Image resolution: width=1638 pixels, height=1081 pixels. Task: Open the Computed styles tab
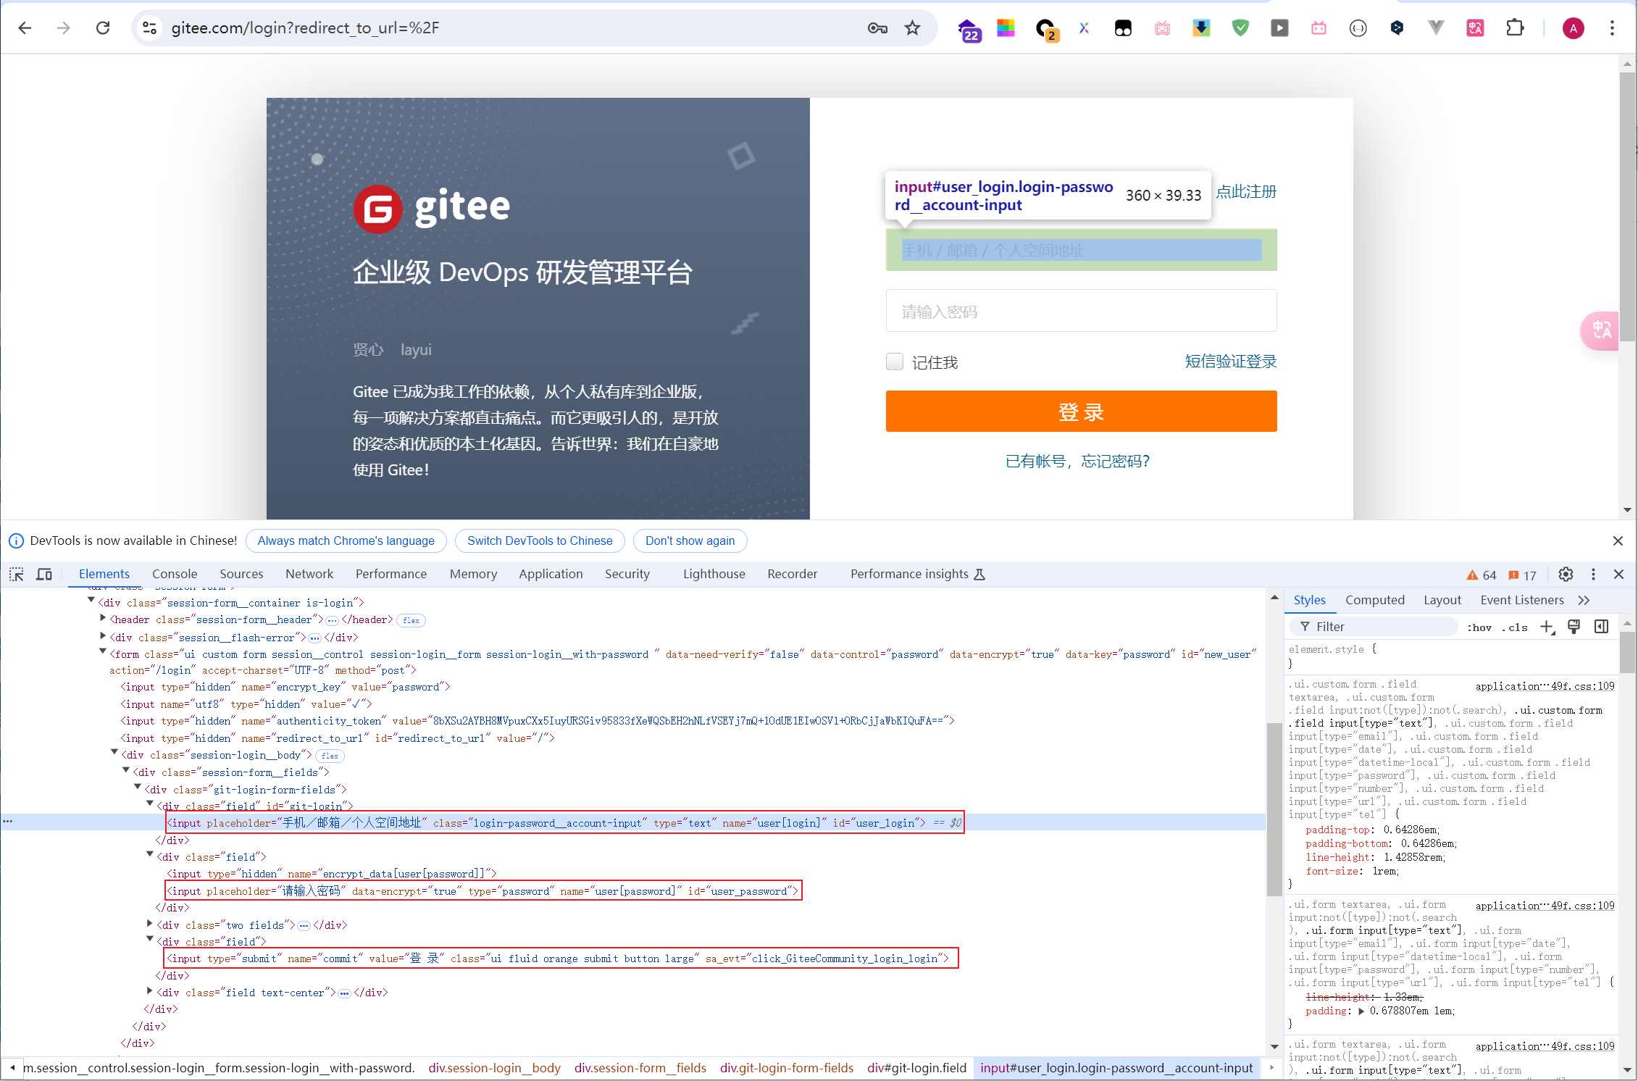(x=1374, y=600)
